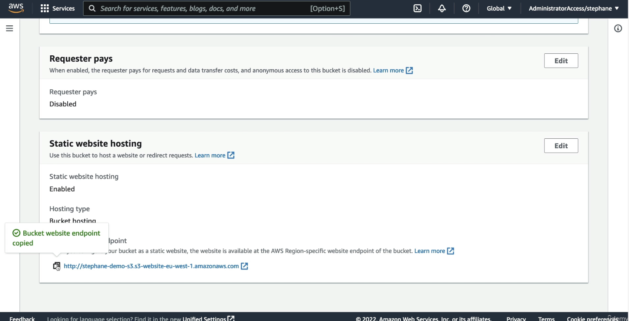Open the Services grid menu

point(45,8)
